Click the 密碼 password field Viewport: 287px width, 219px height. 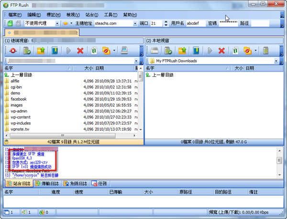229,23
